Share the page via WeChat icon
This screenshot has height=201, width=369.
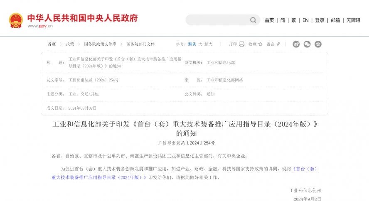point(307,44)
